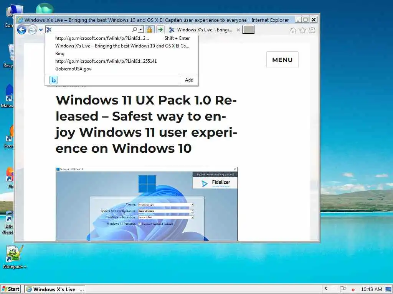Select first go.microsoft.com suggestion with Shift + Enter

[x=121, y=38]
